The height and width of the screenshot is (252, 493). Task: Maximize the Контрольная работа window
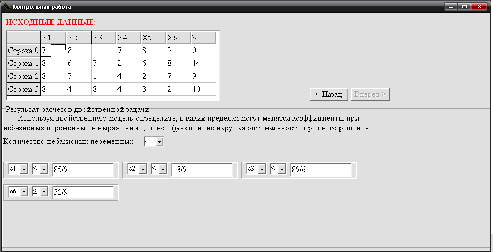coord(464,7)
